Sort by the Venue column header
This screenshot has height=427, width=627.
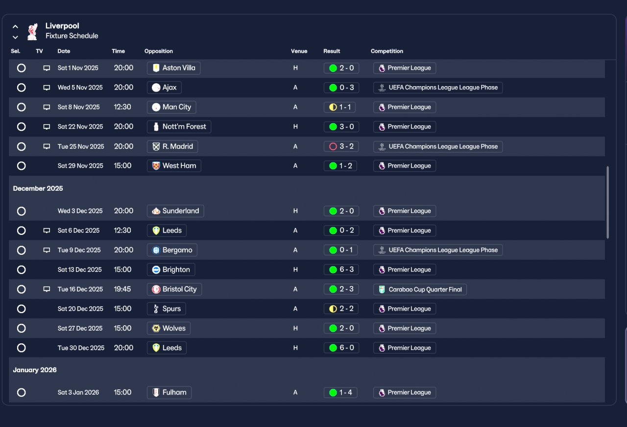pos(299,51)
